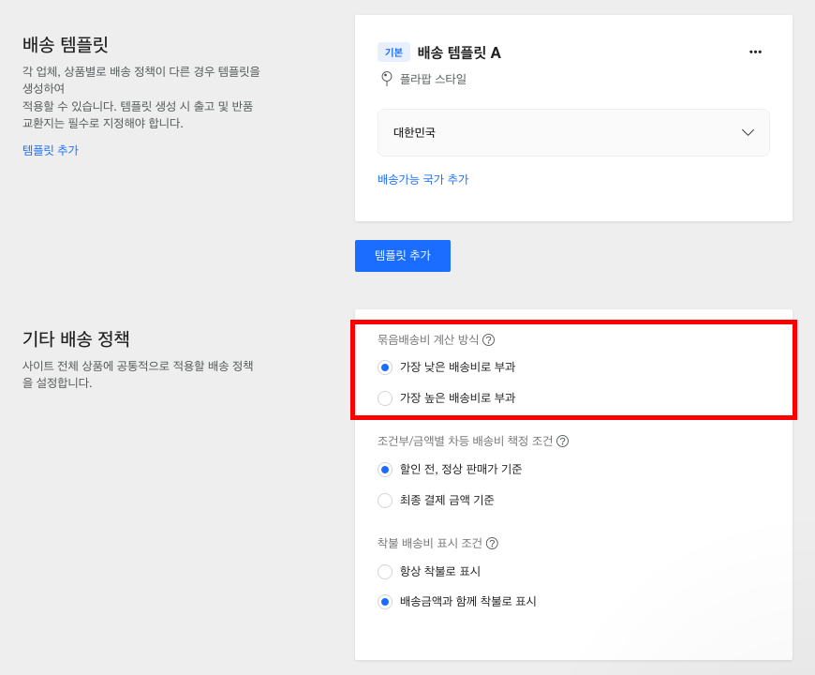Click help icon next to 묶음배송비 계산 방식
This screenshot has height=675, width=815.
489,339
